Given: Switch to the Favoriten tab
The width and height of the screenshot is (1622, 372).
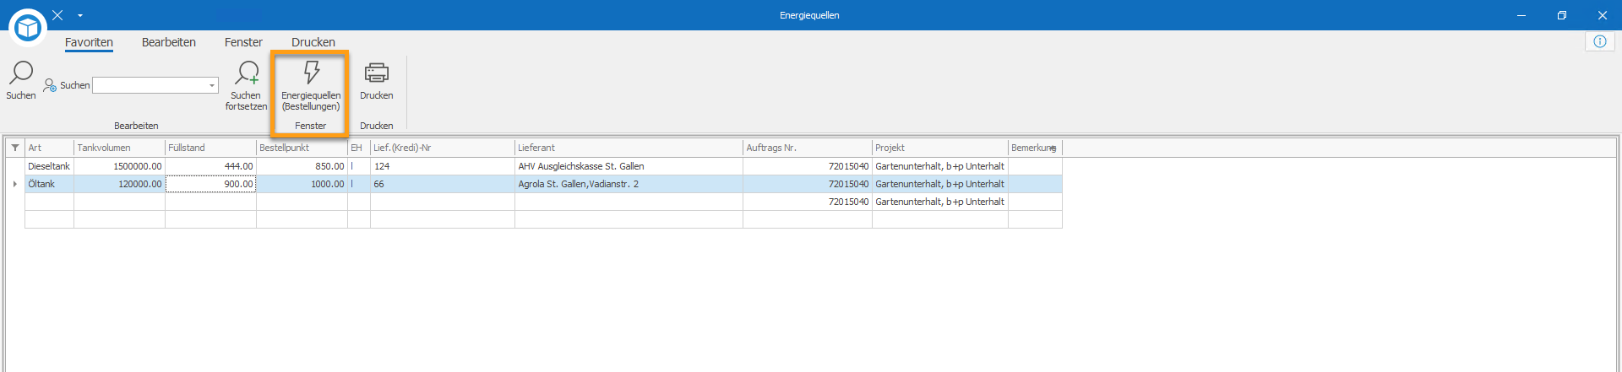Looking at the screenshot, I should click(x=89, y=42).
